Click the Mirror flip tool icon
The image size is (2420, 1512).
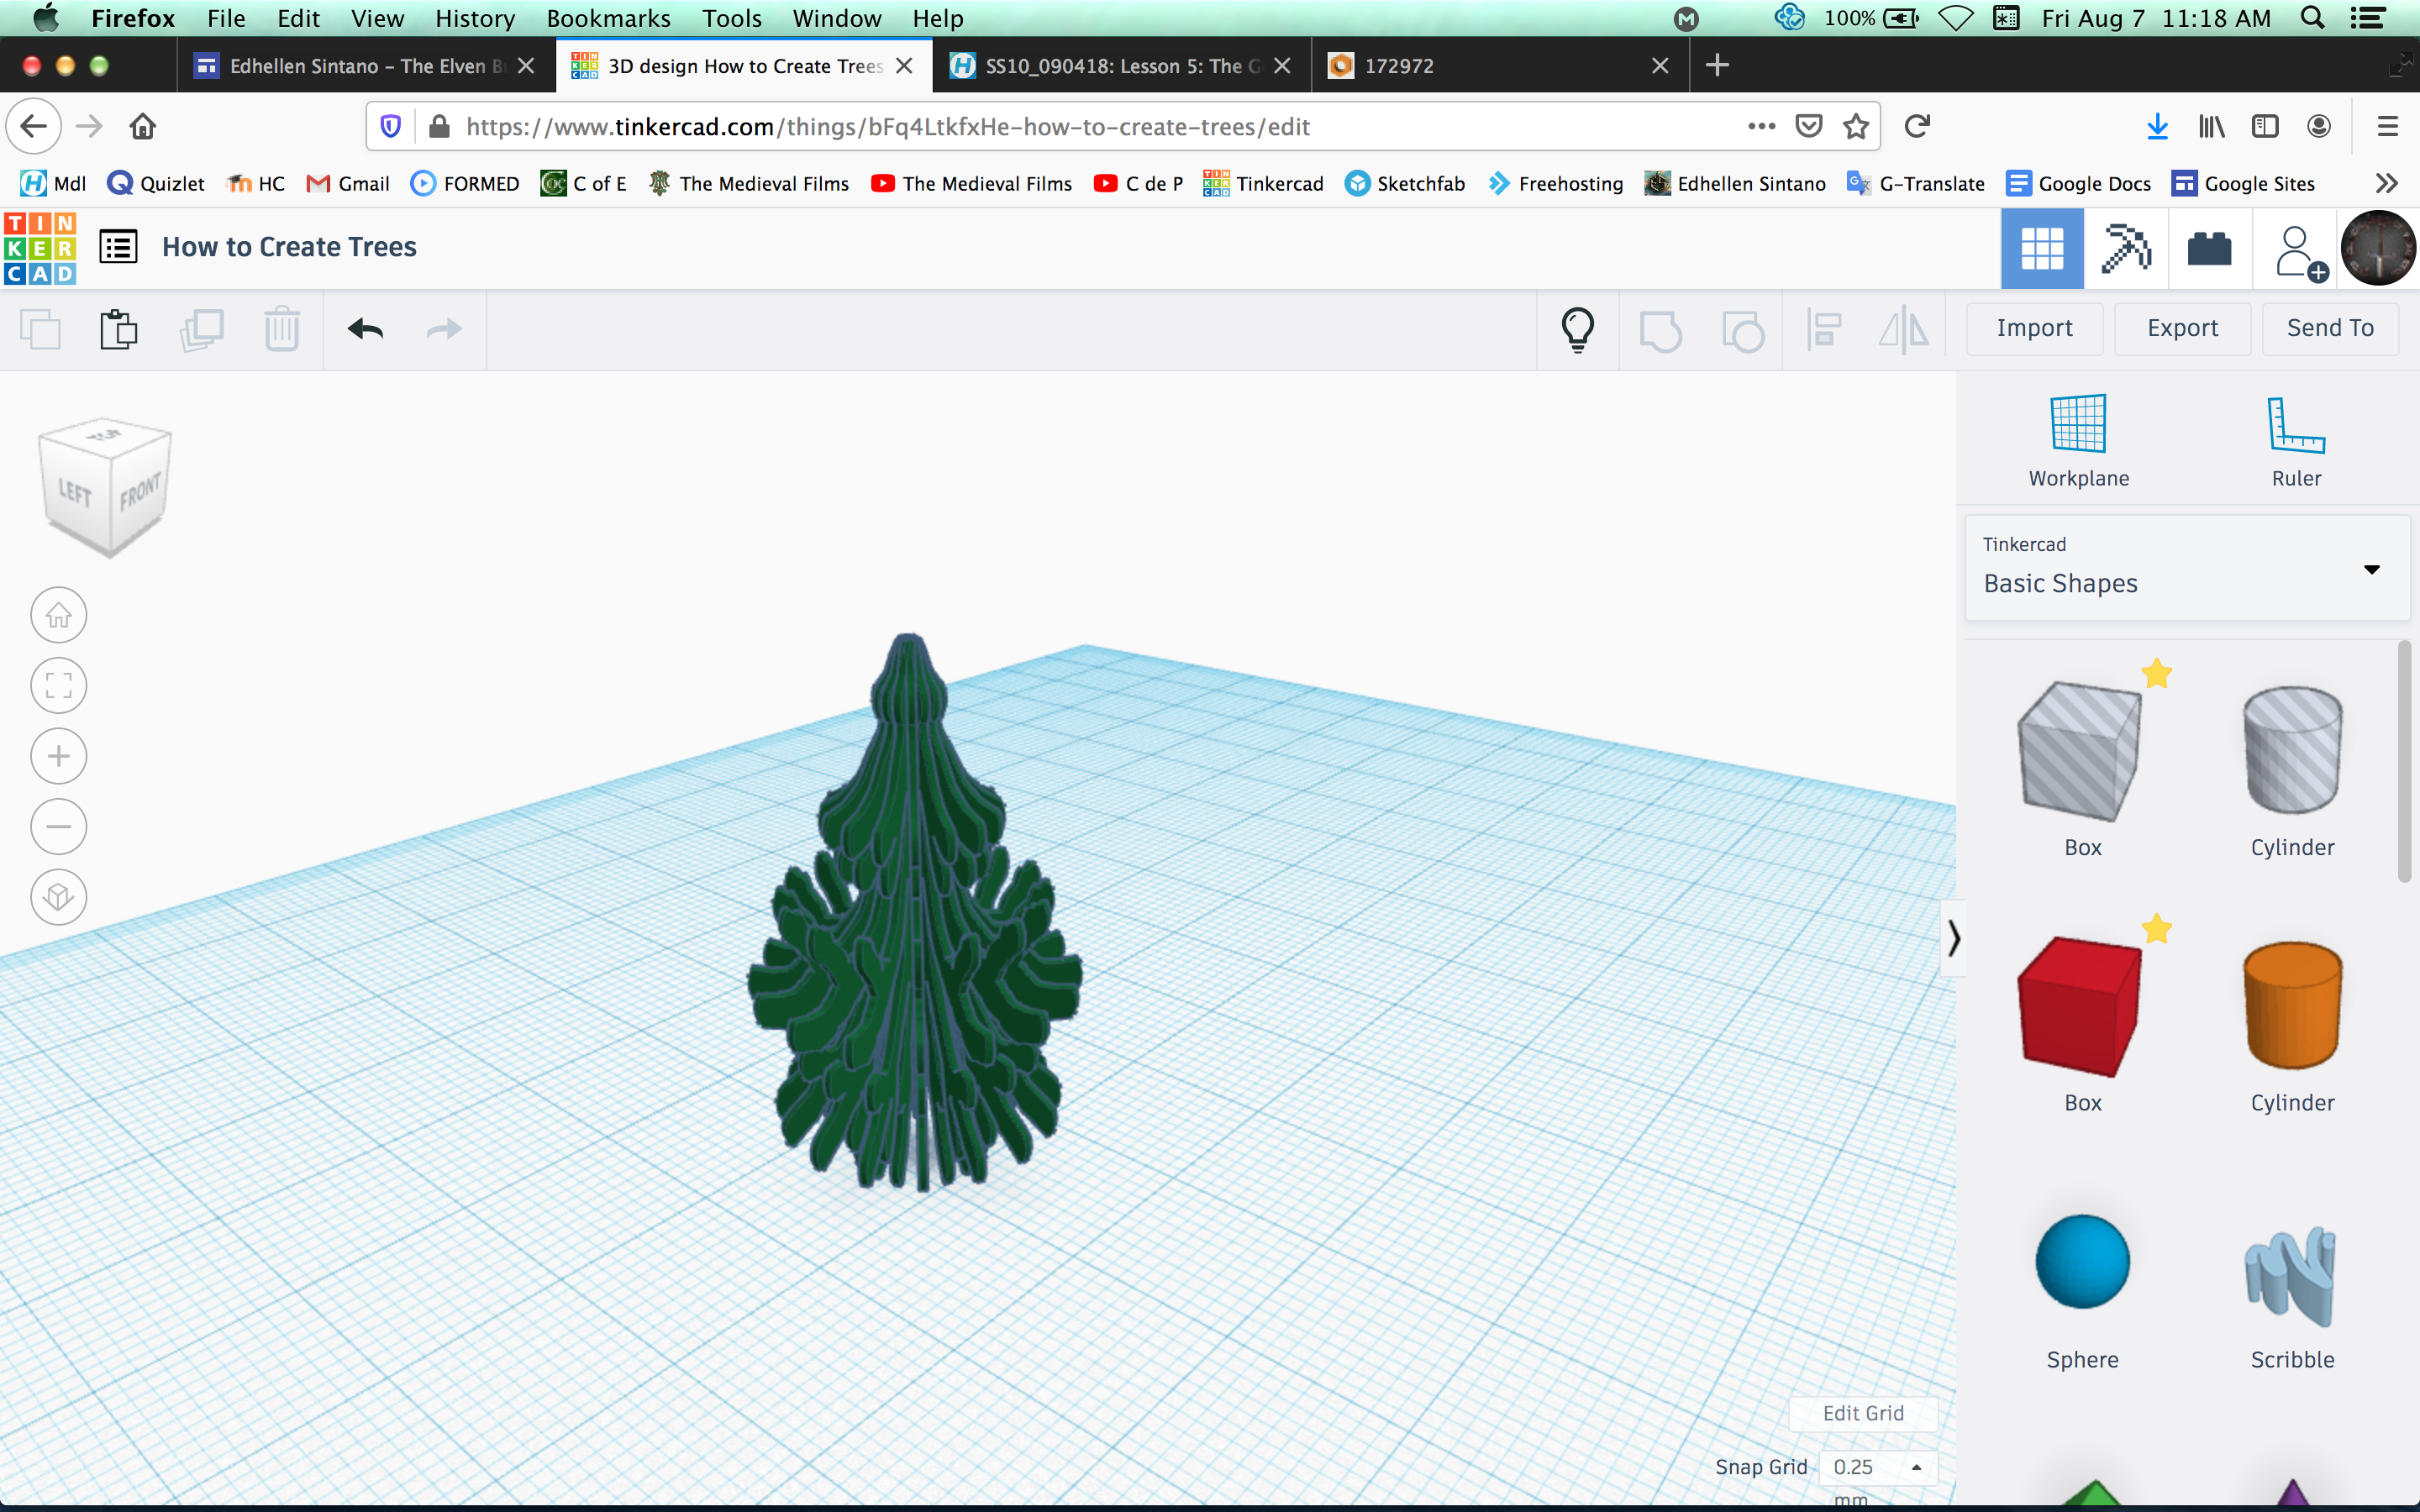1904,329
